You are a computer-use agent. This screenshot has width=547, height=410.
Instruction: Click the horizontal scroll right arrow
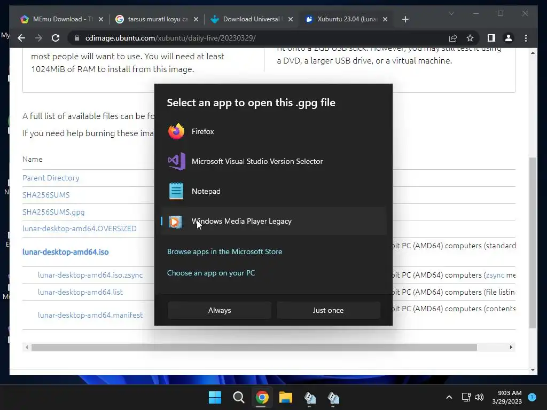(x=511, y=347)
